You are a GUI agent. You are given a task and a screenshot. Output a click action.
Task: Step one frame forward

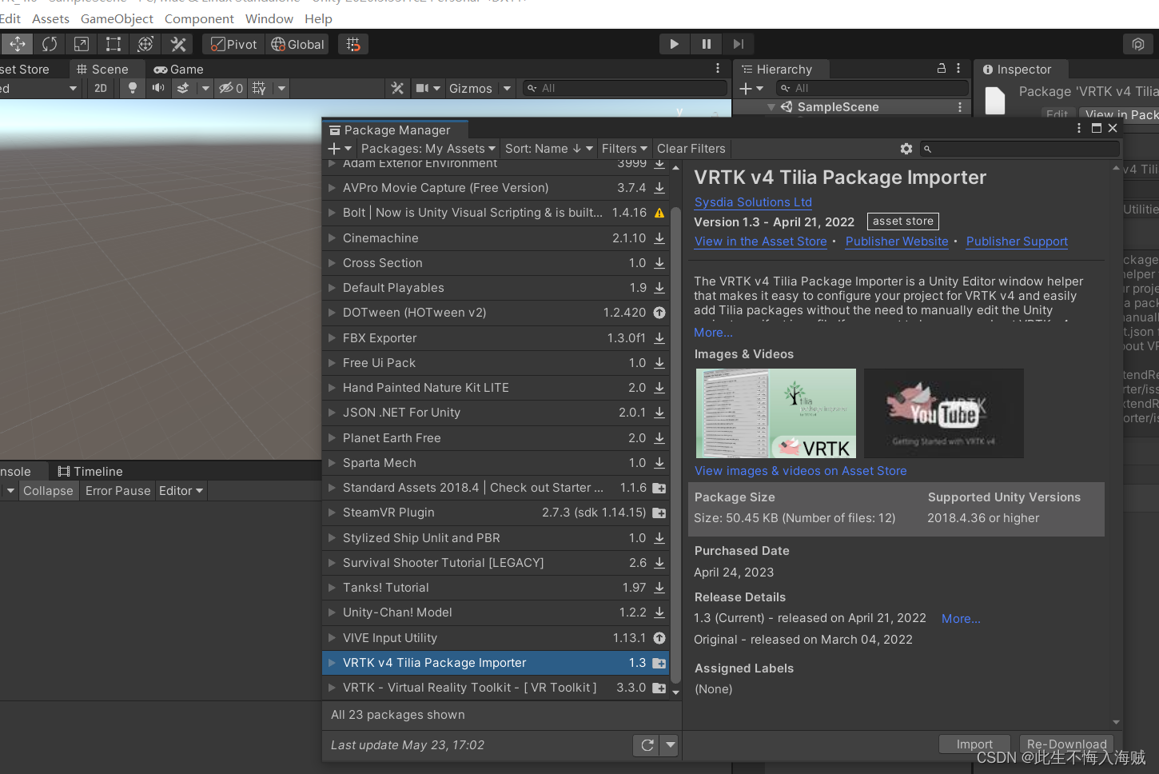739,44
